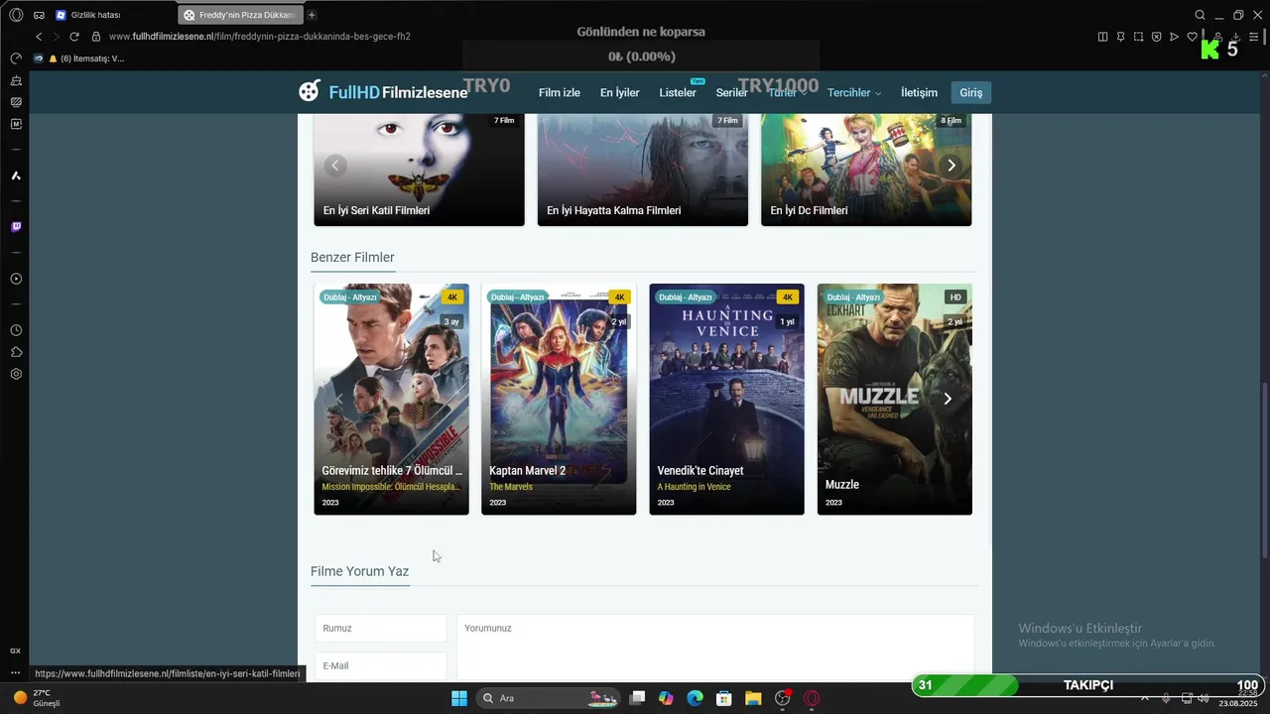Viewport: 1270px width, 714px height.
Task: Open the Muzzle film poster
Action: (894, 399)
